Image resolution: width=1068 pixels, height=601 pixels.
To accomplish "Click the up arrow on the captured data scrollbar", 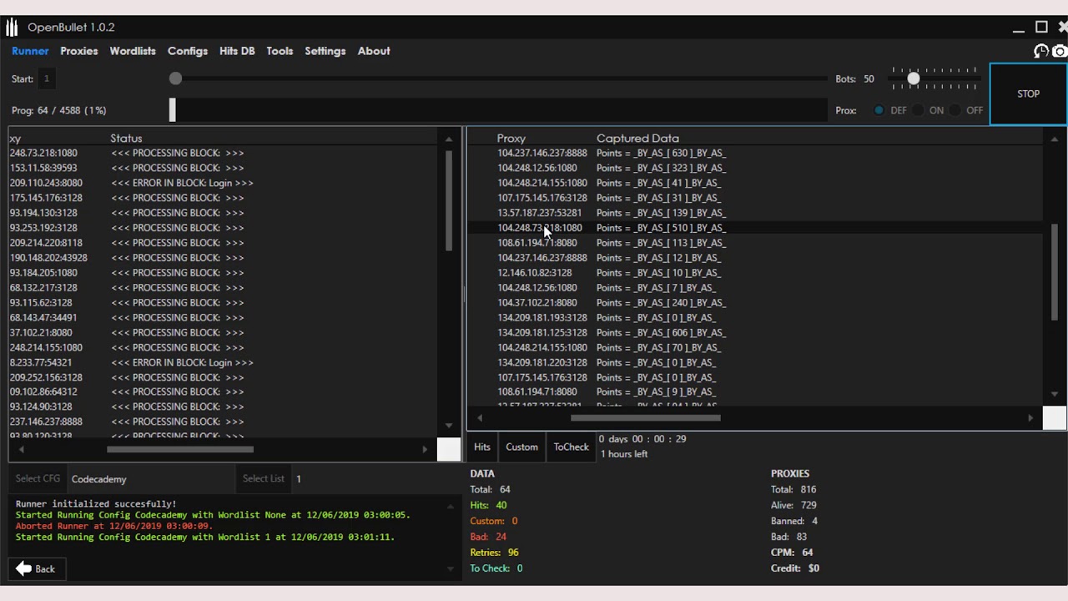I will 1054,139.
